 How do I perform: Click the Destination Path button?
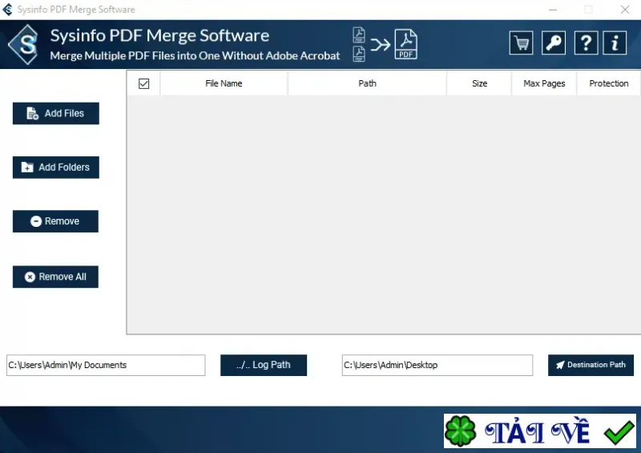(591, 365)
